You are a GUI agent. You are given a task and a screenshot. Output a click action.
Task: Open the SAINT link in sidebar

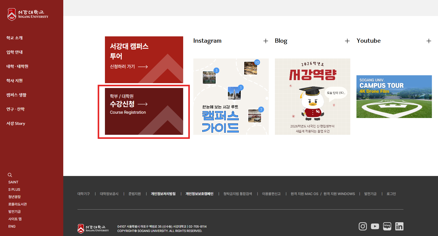click(13, 182)
